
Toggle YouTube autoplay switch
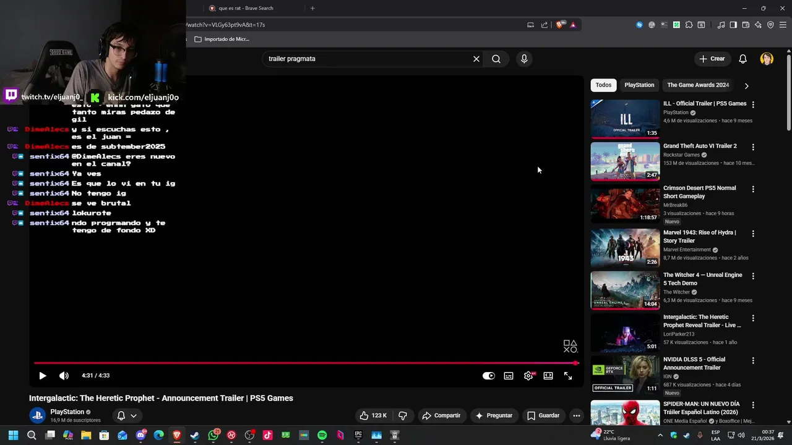point(489,376)
